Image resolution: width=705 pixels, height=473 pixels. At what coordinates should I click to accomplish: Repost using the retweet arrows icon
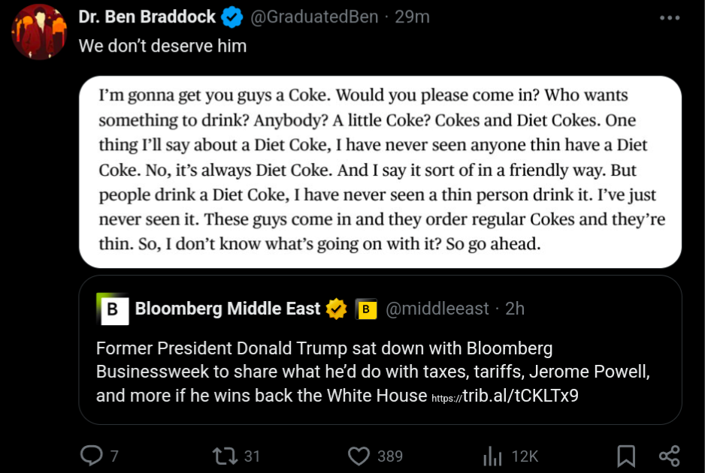(x=225, y=456)
